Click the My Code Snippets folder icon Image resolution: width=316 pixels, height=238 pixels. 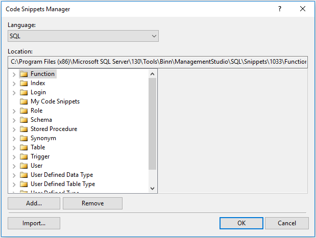pos(23,101)
